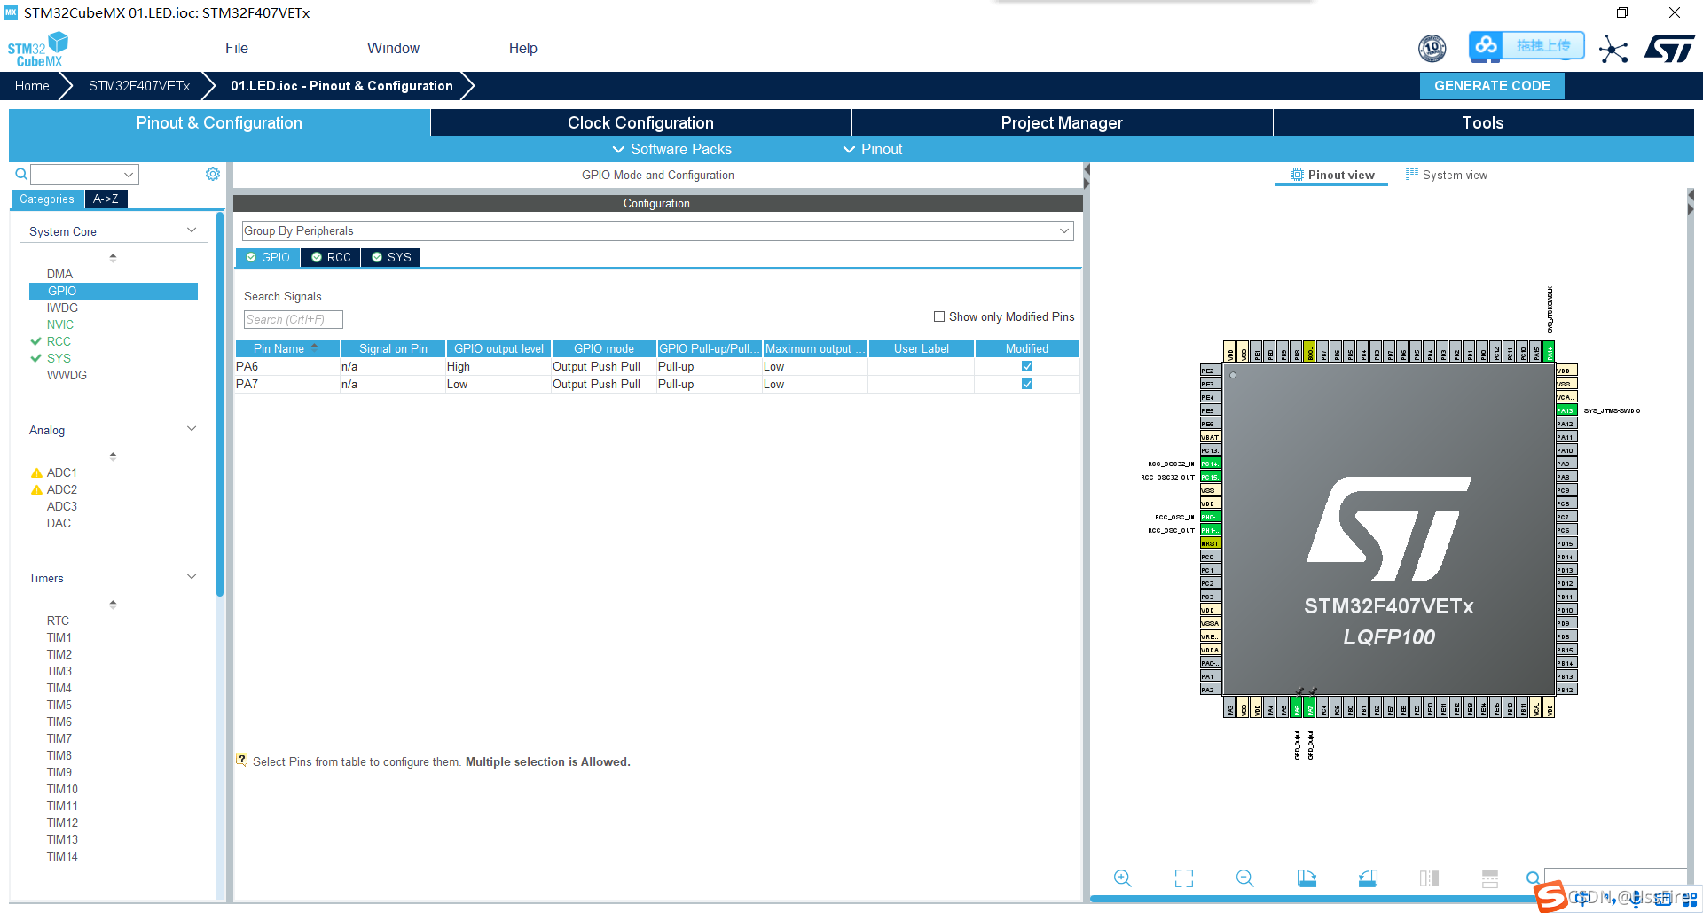
Task: Toggle Show only Modified Pins checkbox
Action: coord(939,316)
